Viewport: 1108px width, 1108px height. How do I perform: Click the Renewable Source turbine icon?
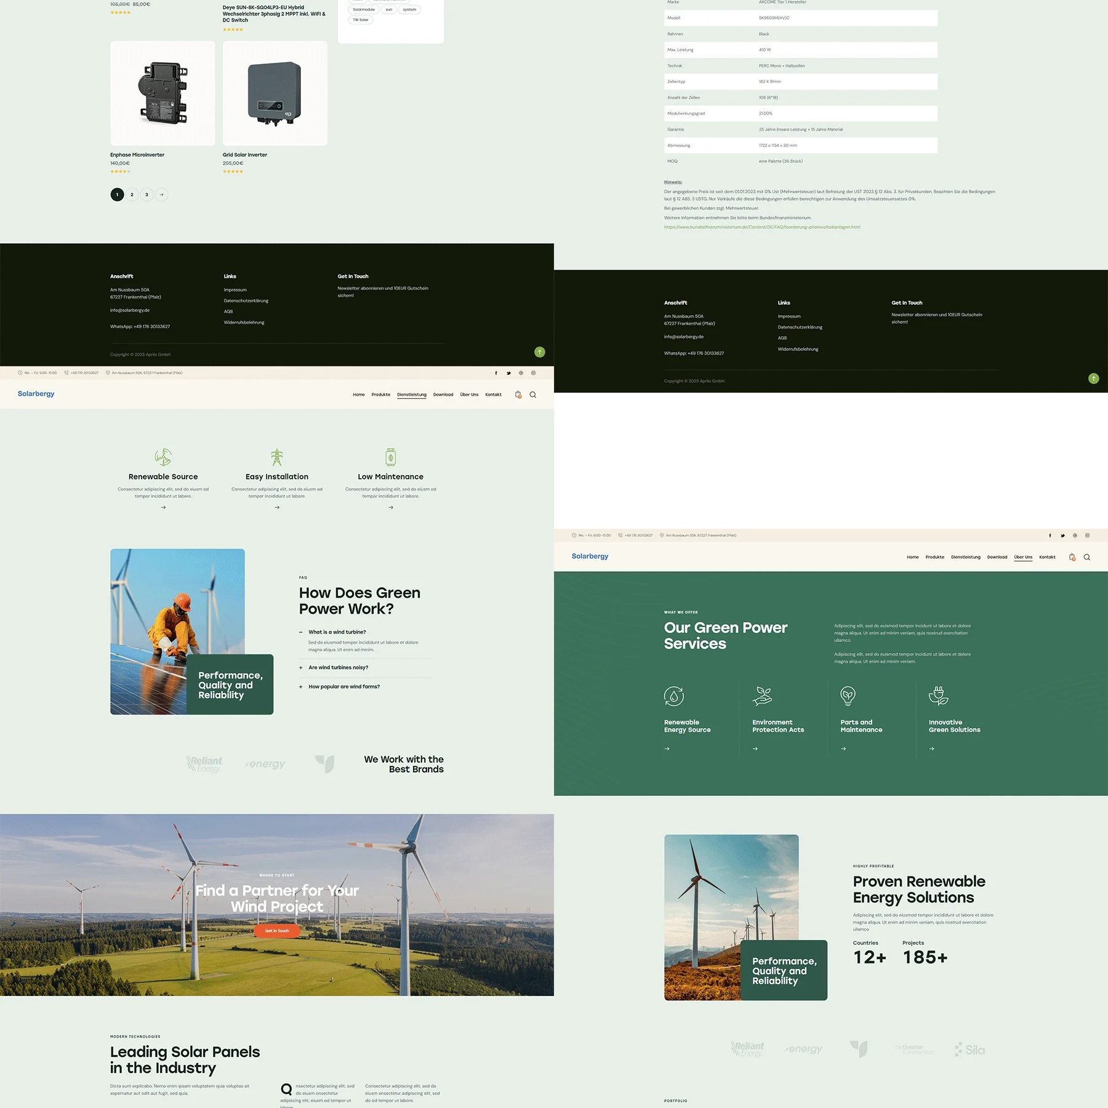click(x=163, y=457)
